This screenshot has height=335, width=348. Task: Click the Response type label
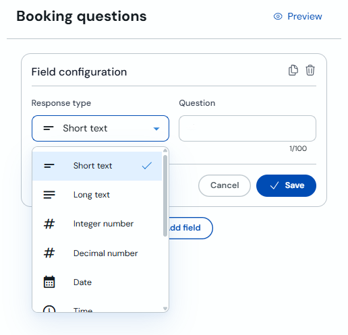click(61, 103)
